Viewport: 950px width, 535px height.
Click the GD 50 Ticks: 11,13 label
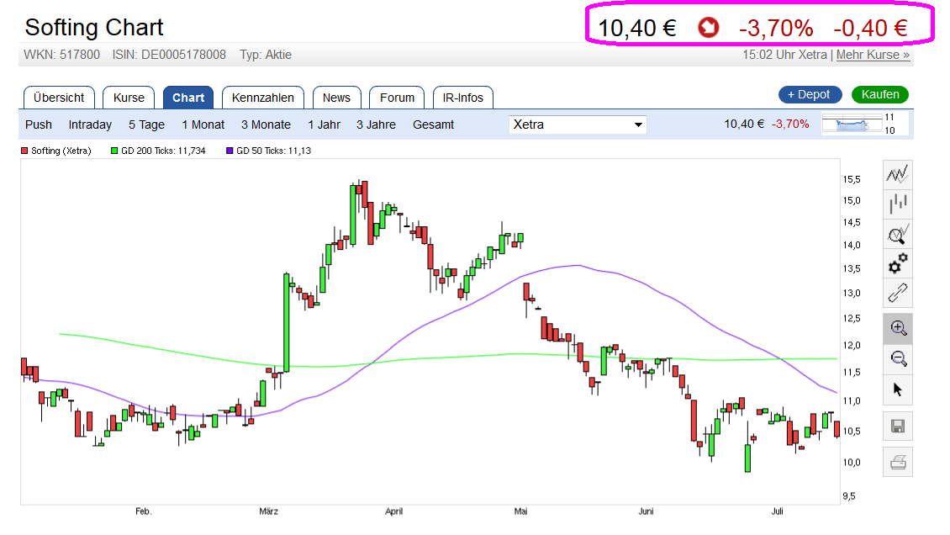(x=274, y=151)
